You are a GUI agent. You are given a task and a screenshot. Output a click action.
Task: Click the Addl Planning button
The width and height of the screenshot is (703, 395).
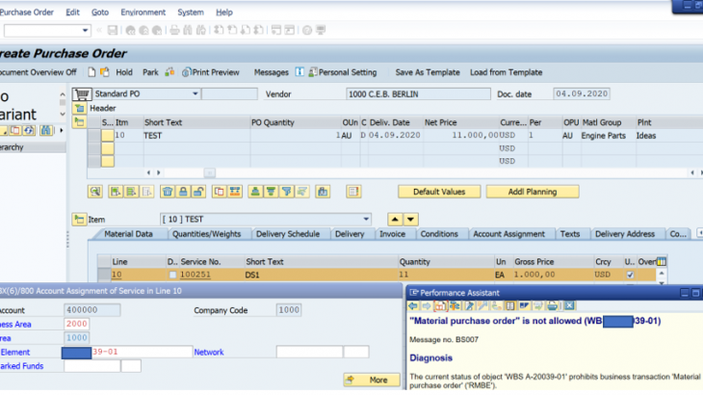(532, 192)
